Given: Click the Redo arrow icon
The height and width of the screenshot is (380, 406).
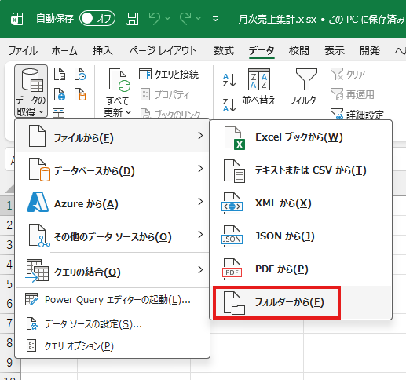Looking at the screenshot, I should coord(185,19).
